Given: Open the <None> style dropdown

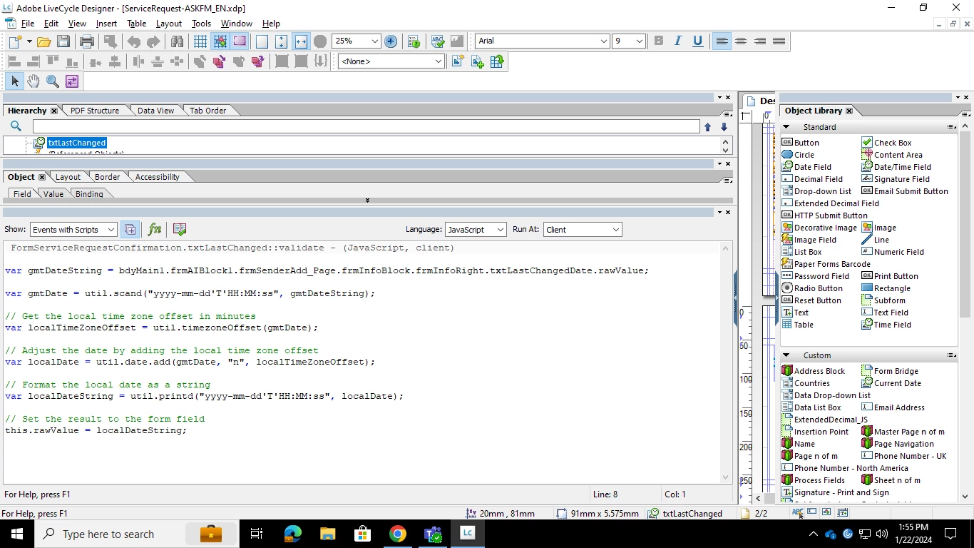Looking at the screenshot, I should [x=439, y=61].
